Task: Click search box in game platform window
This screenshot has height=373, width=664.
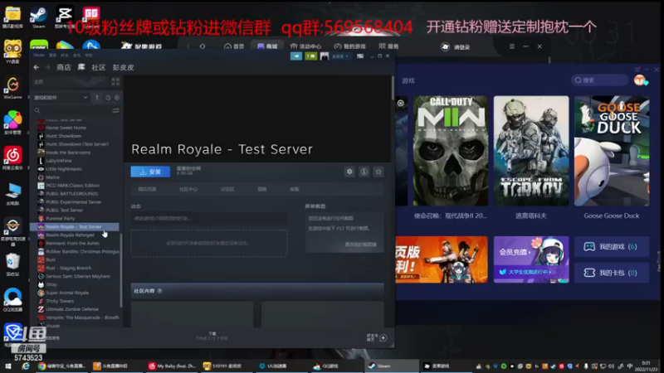Action: click(x=599, y=80)
